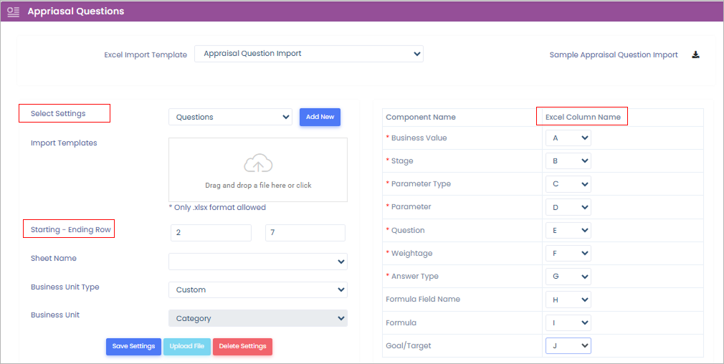Screen dimensions: 724x364
Task: Open the Excel Import Template dropdown
Action: coord(308,54)
